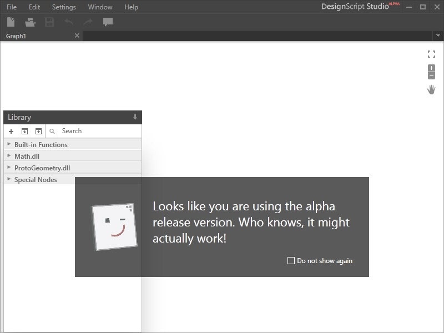Zoom out with the minus button
This screenshot has width=444, height=333.
click(x=431, y=76)
